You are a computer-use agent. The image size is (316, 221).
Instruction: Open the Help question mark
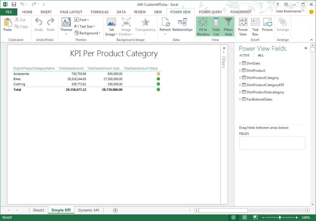[x=277, y=4]
